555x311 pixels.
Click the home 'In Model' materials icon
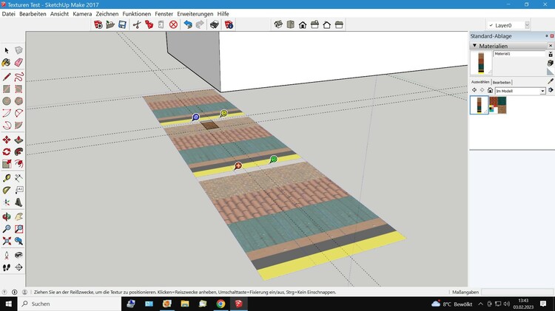(490, 91)
